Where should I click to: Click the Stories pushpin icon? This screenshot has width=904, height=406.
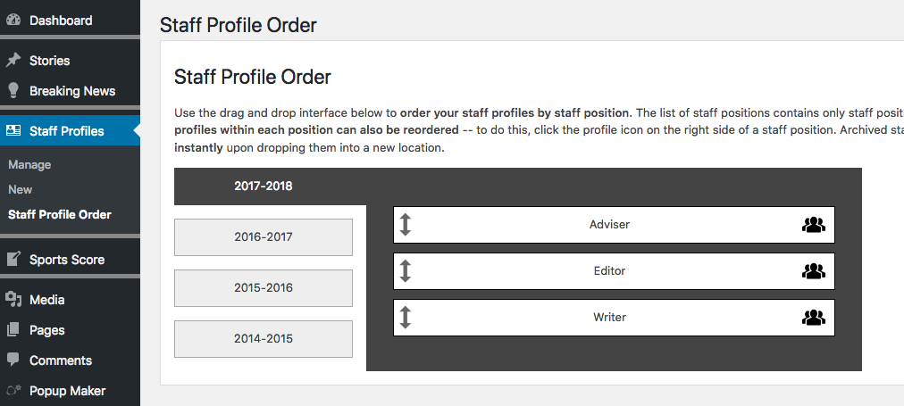coord(13,60)
